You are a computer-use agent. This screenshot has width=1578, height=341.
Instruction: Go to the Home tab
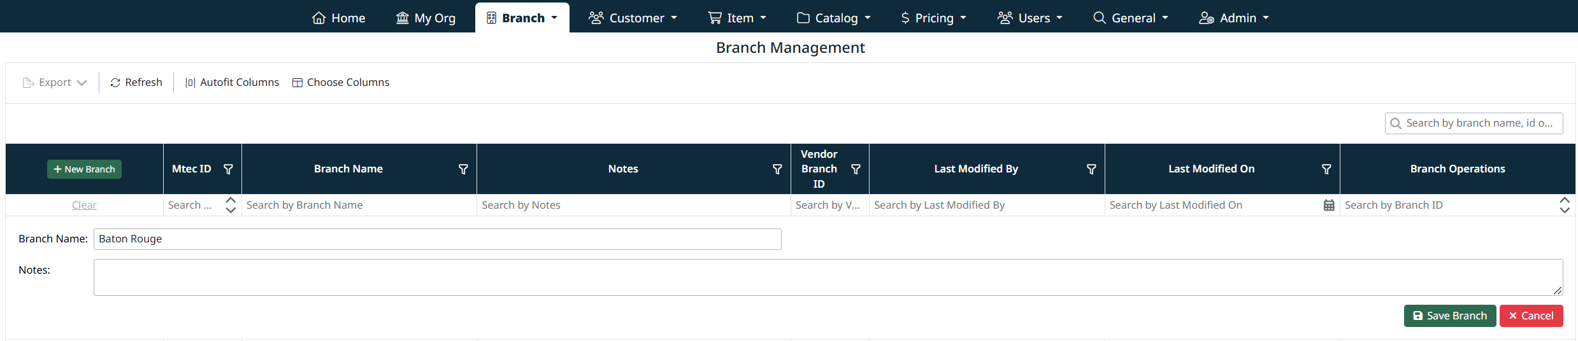(338, 18)
